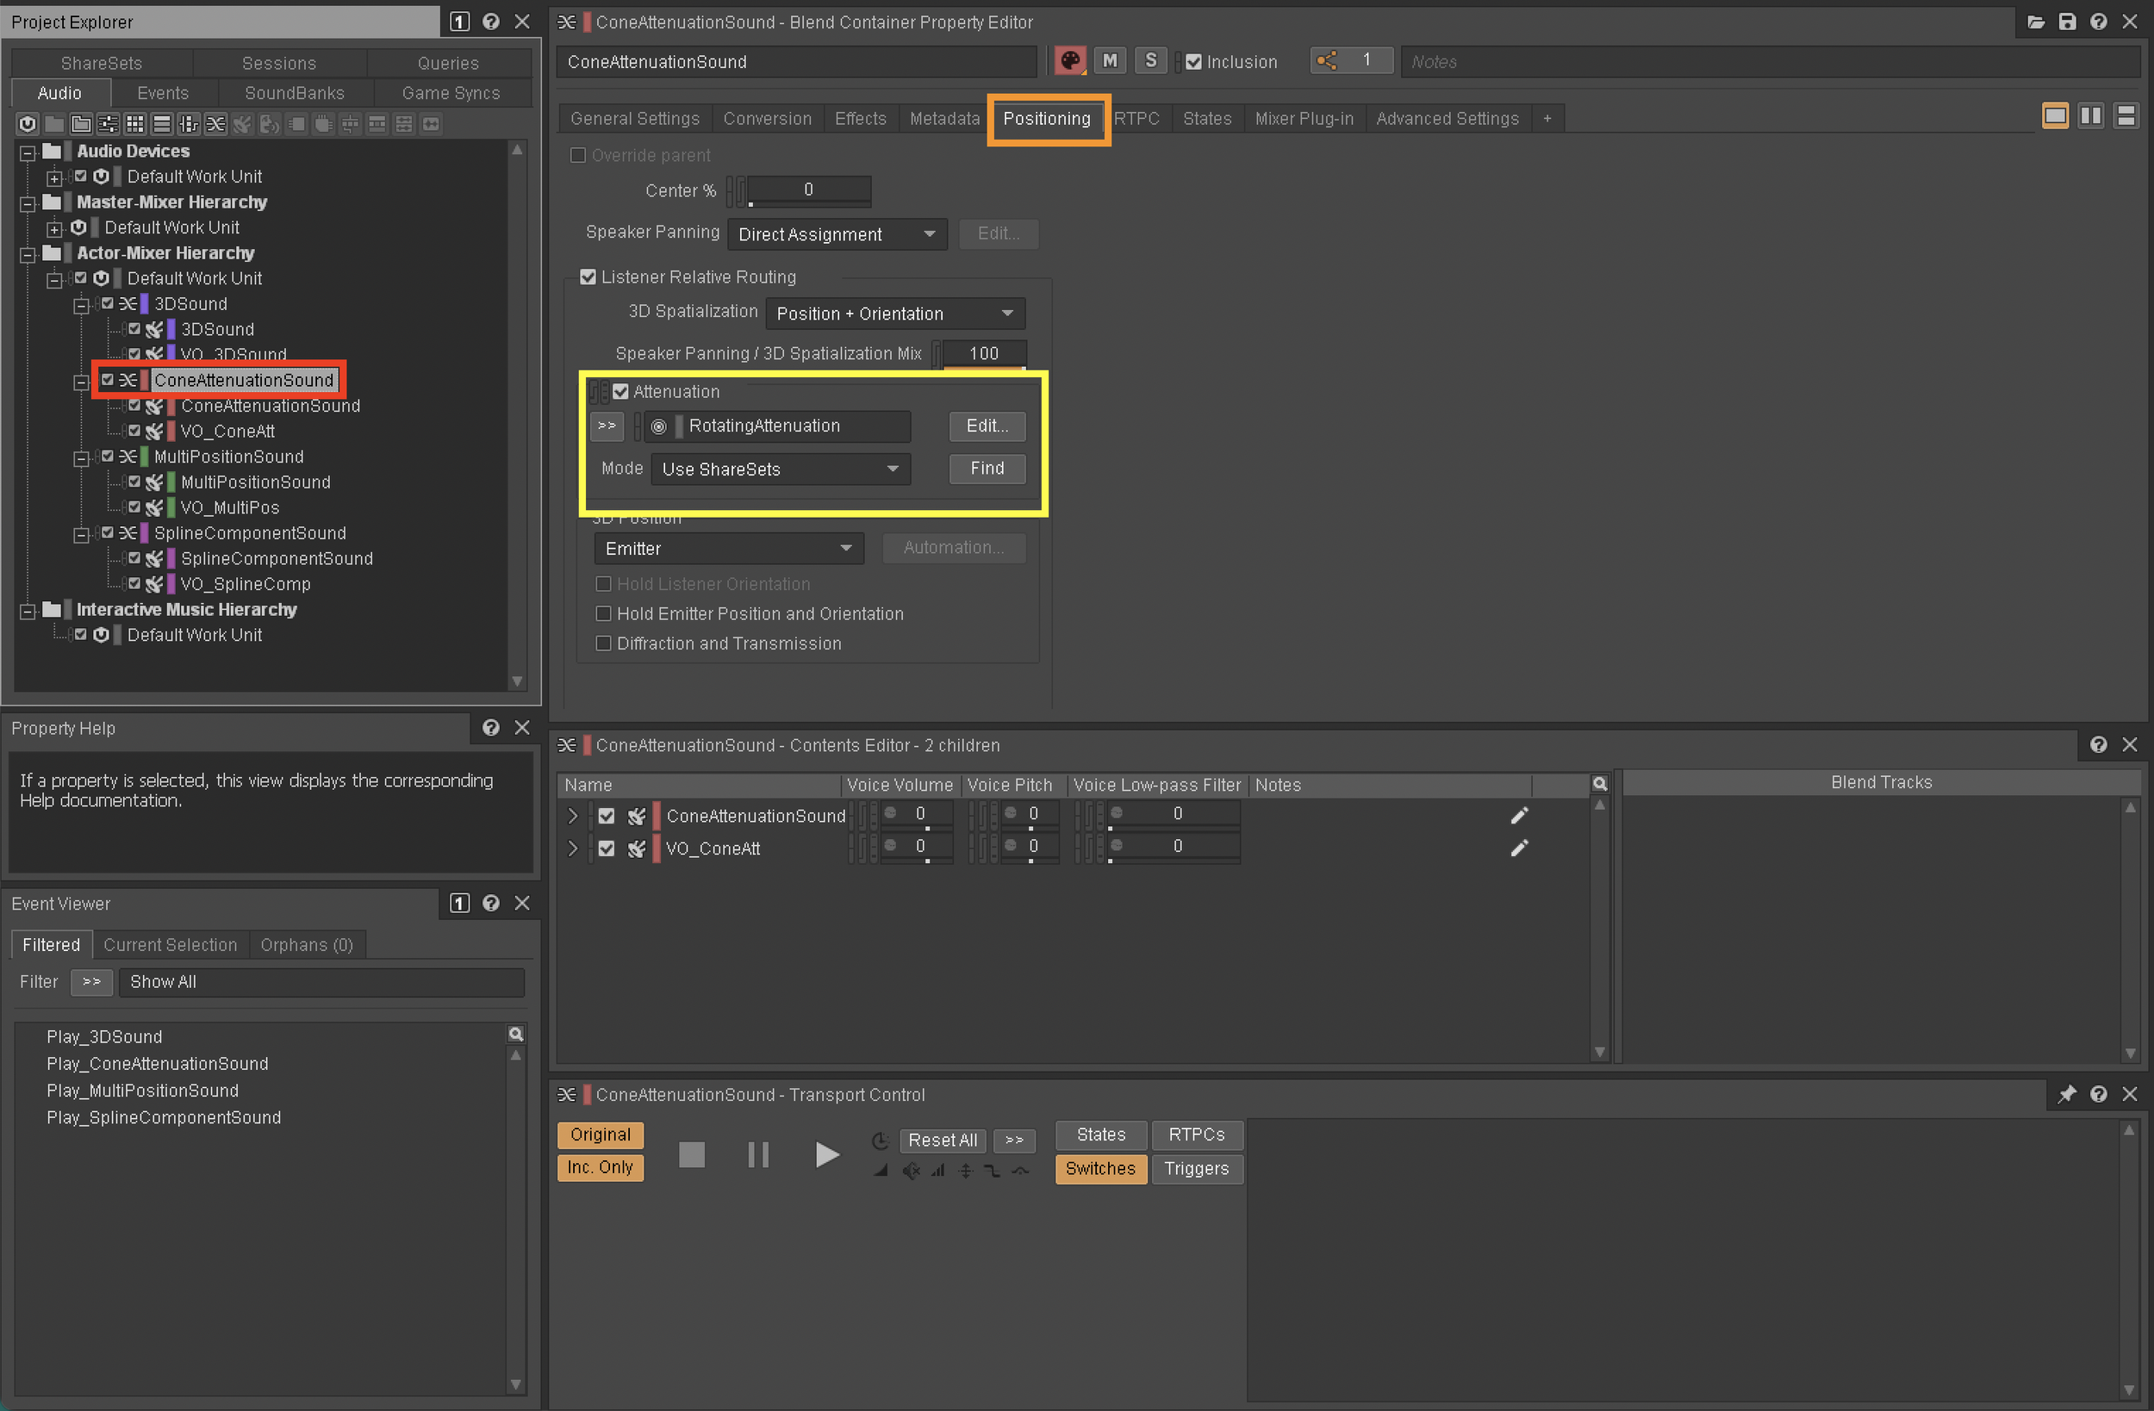Click the Find button for the Attenuation ShareSet
This screenshot has height=1411, width=2154.
[x=987, y=469]
